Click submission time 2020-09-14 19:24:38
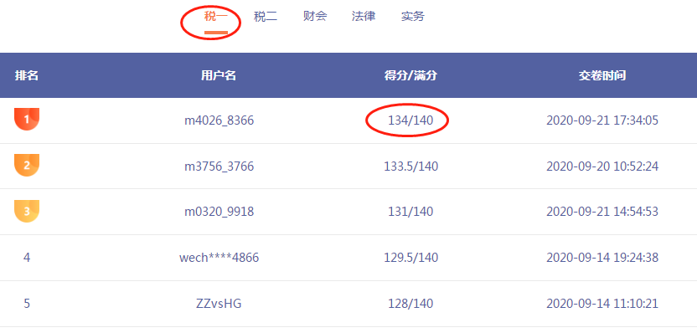697x333 pixels. [x=602, y=258]
